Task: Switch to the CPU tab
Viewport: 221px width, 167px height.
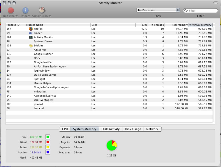Action: (x=65, y=129)
